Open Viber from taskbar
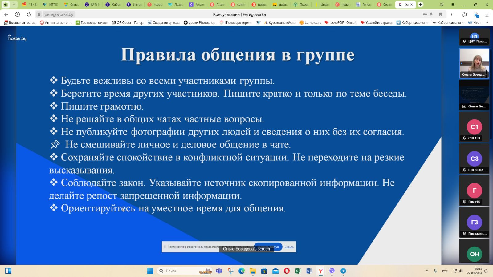Screen dimensions: 493x277 [x=332, y=271]
